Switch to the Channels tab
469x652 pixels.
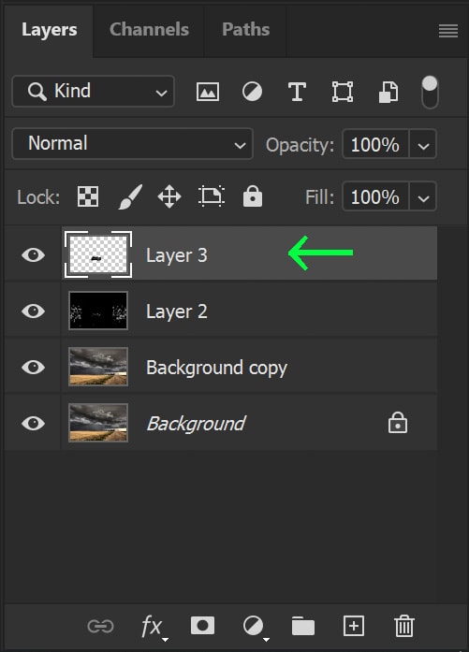pos(149,29)
